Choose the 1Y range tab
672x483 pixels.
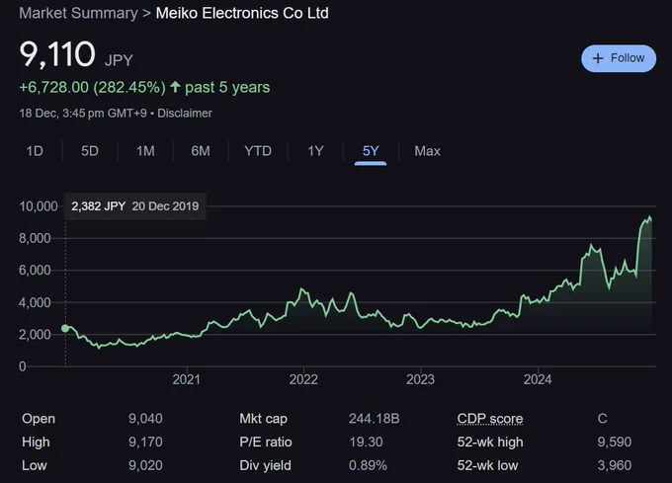pos(315,151)
